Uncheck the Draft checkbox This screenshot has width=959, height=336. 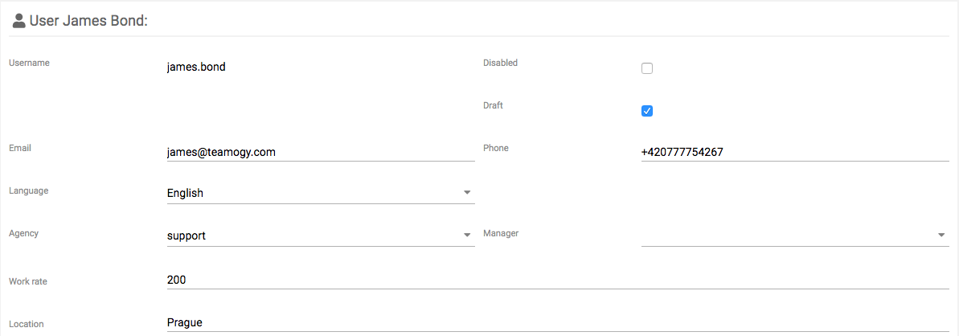[647, 111]
